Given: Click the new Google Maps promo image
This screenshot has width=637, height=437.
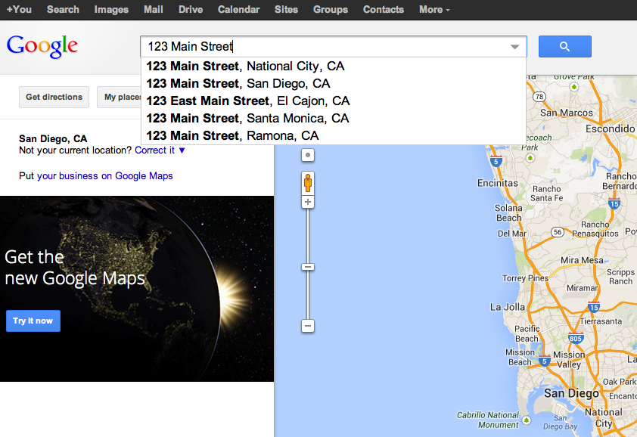Looking at the screenshot, I should (x=137, y=289).
